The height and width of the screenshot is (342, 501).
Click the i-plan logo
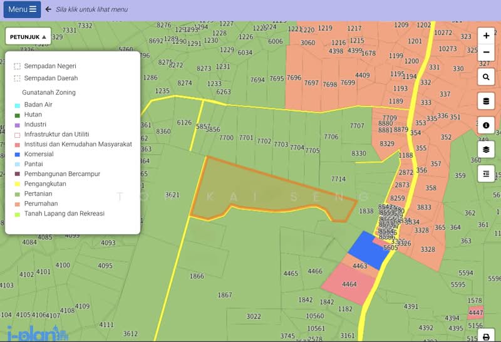click(38, 333)
